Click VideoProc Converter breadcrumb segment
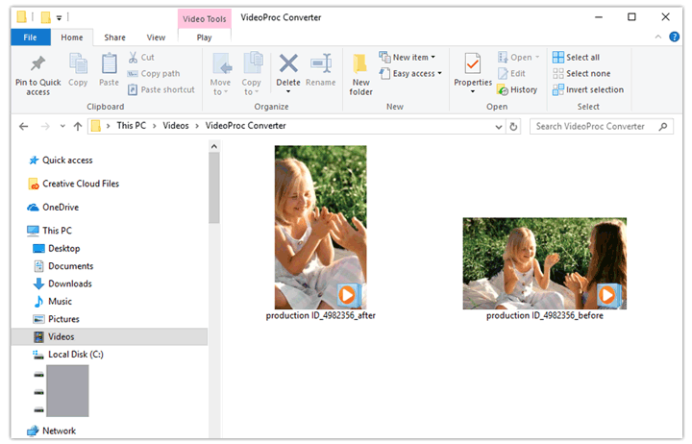692x444 pixels. [245, 126]
